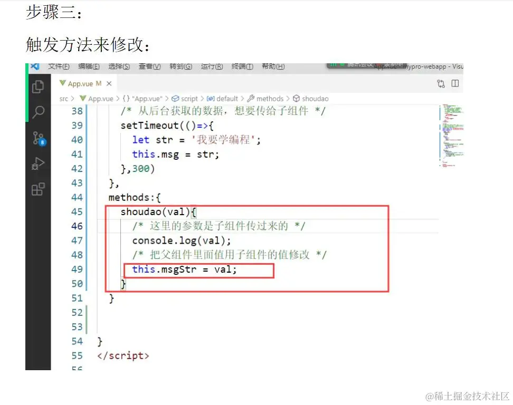This screenshot has width=513, height=405.
Task: Click the setTimeout(()=>{ code line
Action: 167,126
